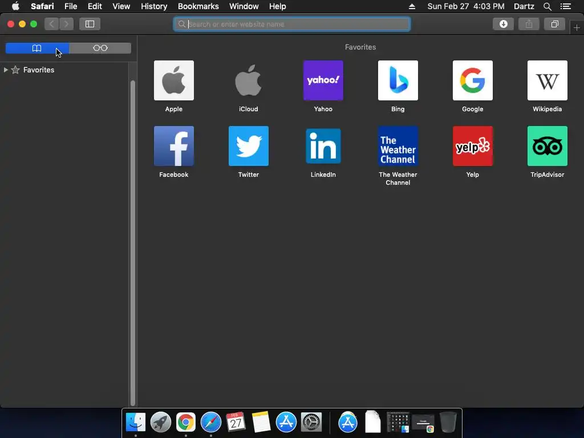584x438 pixels.
Task: Open Google Chrome from the Dock
Action: pyautogui.click(x=186, y=422)
